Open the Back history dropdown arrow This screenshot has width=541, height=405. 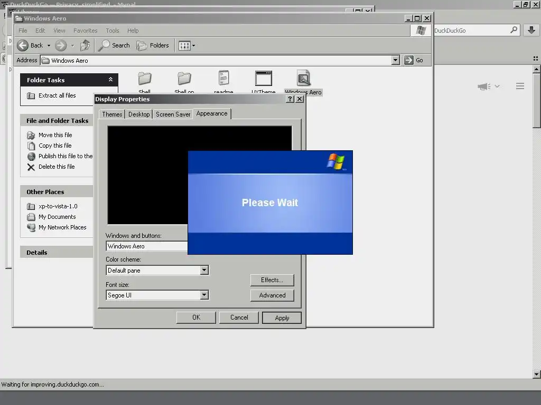tap(49, 45)
